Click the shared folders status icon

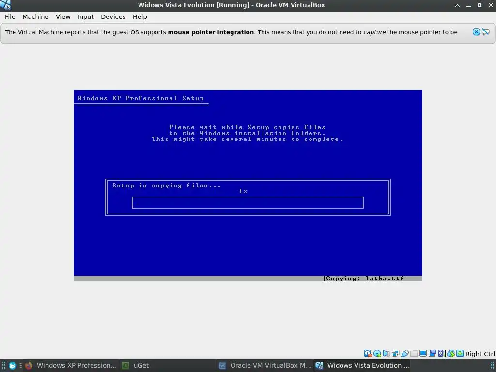pos(414,353)
